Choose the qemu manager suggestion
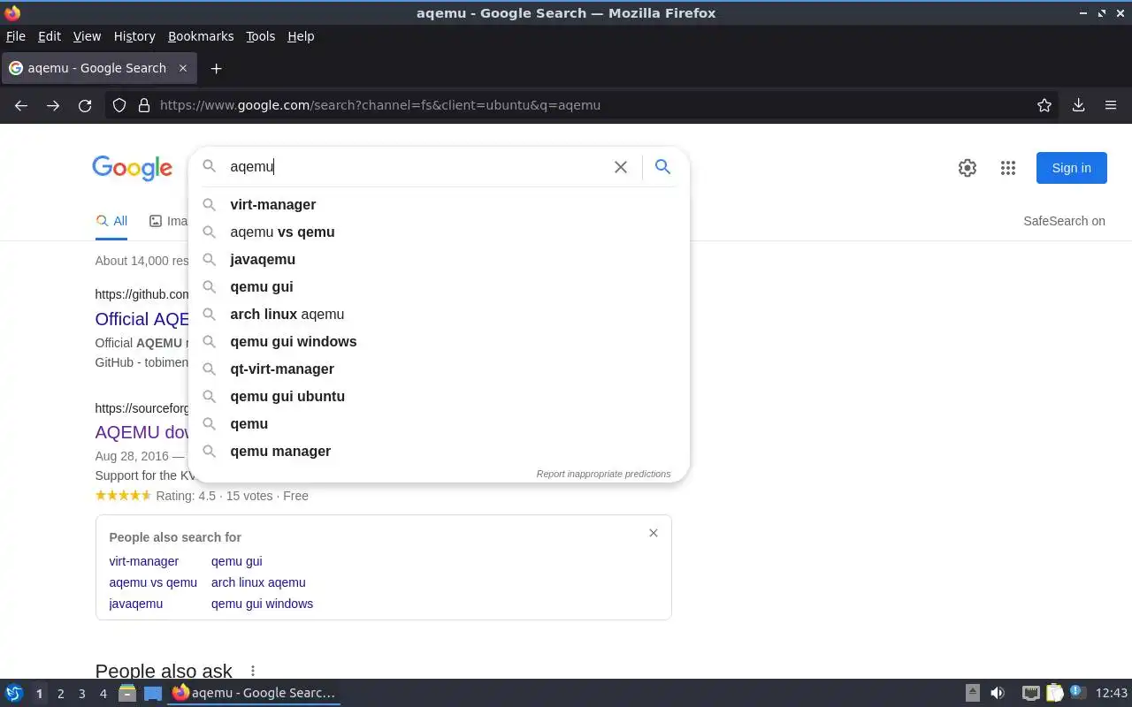 click(439, 451)
